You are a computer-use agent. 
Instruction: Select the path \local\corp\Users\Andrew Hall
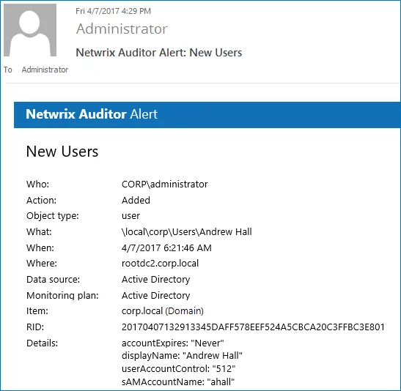tap(187, 232)
